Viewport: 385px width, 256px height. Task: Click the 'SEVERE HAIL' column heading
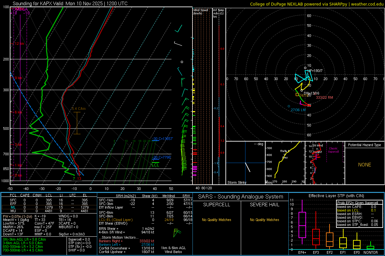click(x=264, y=205)
